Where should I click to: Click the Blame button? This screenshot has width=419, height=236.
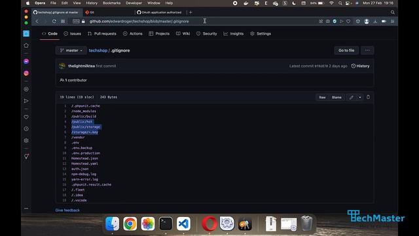pos(337,98)
